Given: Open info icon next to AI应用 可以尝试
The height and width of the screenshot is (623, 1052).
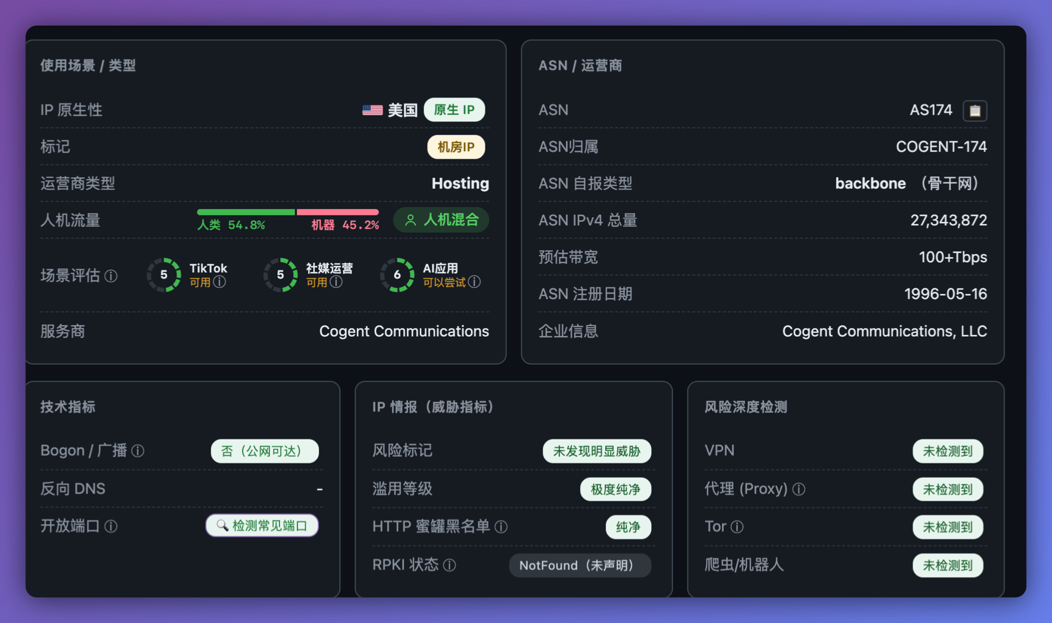Looking at the screenshot, I should pyautogui.click(x=475, y=282).
